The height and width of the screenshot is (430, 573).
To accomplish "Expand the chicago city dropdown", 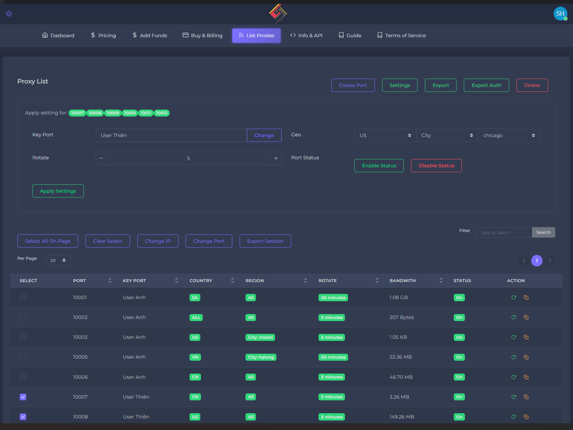I will (x=509, y=136).
